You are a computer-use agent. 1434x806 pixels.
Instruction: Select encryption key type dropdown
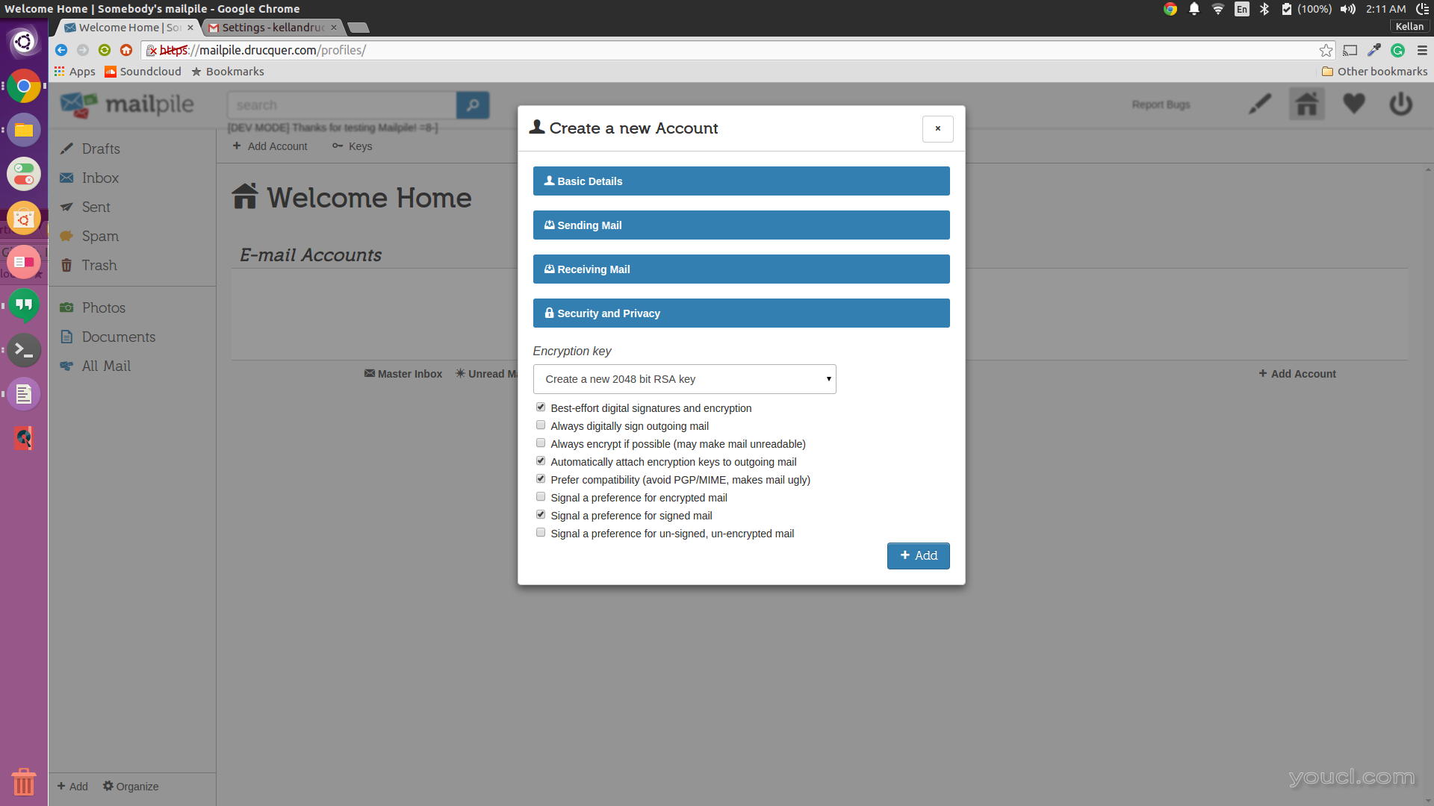coord(684,379)
